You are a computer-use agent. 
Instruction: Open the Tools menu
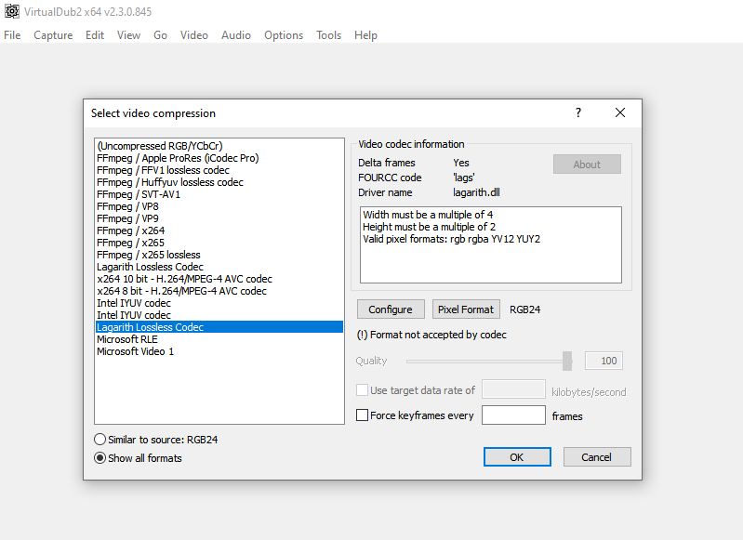pos(329,35)
